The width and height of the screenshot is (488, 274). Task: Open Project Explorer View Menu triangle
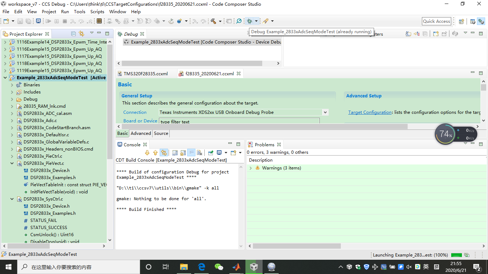[x=91, y=33]
